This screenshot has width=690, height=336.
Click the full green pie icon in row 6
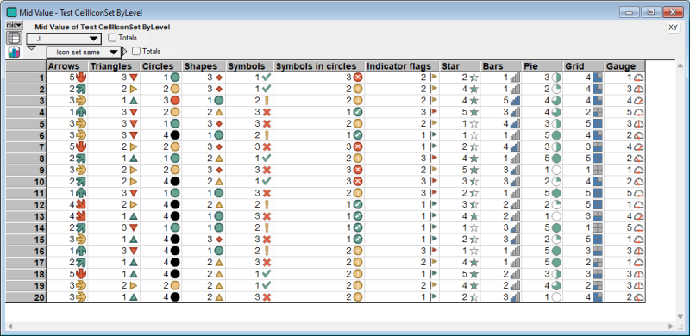click(x=556, y=134)
